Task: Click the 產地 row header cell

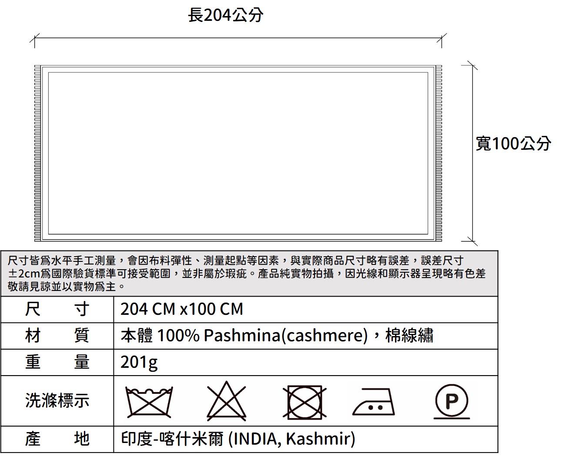Action: (x=57, y=439)
